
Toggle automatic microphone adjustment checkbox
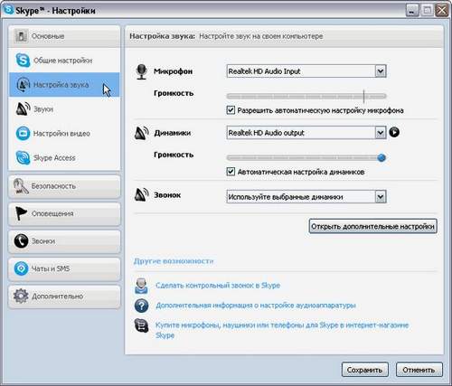231,110
